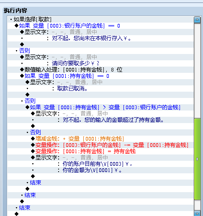Click the 执行内容 panel heading
The image size is (203, 216).
tap(15, 10)
